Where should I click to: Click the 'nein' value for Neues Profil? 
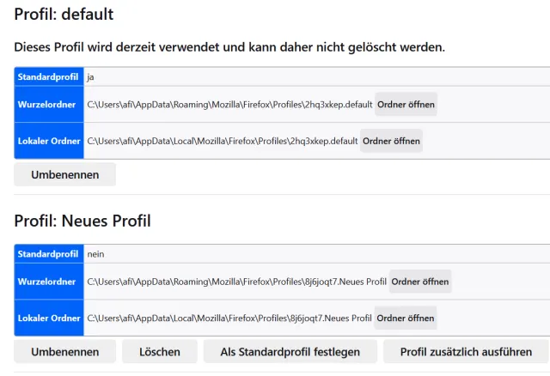pos(95,254)
